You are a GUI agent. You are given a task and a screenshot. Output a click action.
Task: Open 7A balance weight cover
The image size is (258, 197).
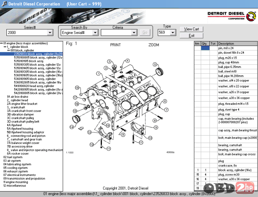coord(23,143)
